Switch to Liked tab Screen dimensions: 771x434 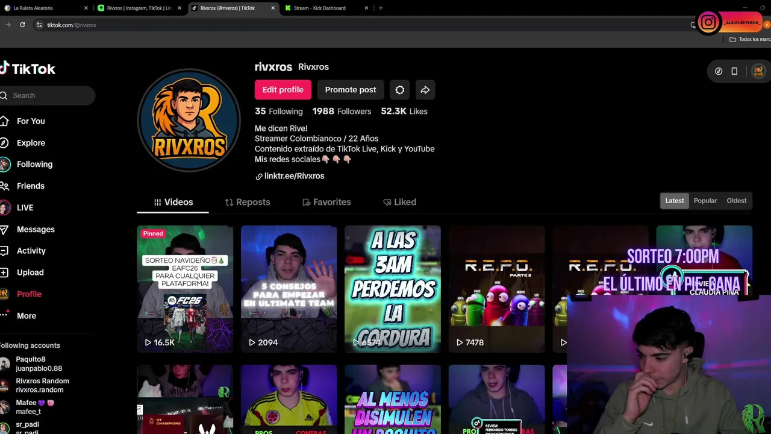tap(399, 202)
